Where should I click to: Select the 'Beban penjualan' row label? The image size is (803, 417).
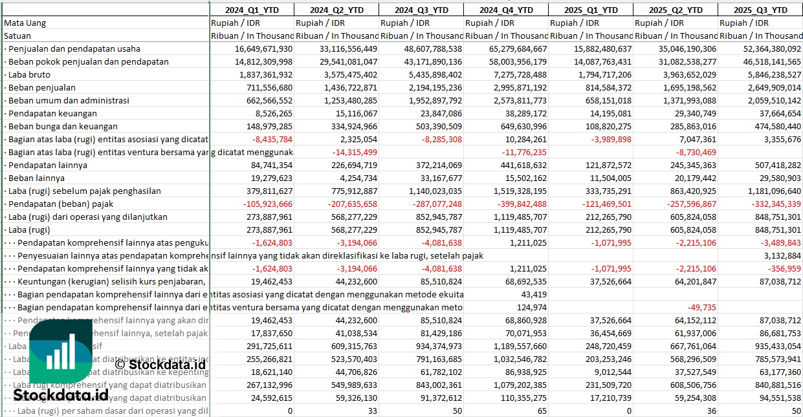pyautogui.click(x=41, y=87)
